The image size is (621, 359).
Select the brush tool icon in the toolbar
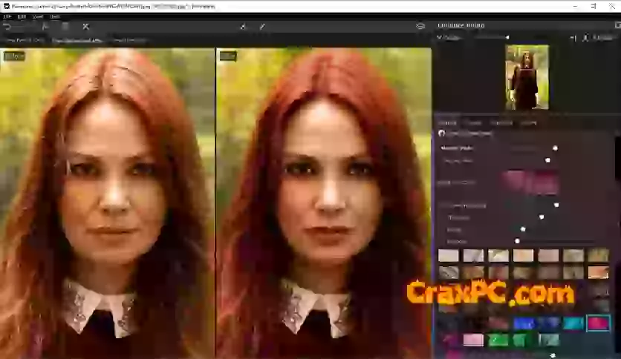[x=243, y=27]
